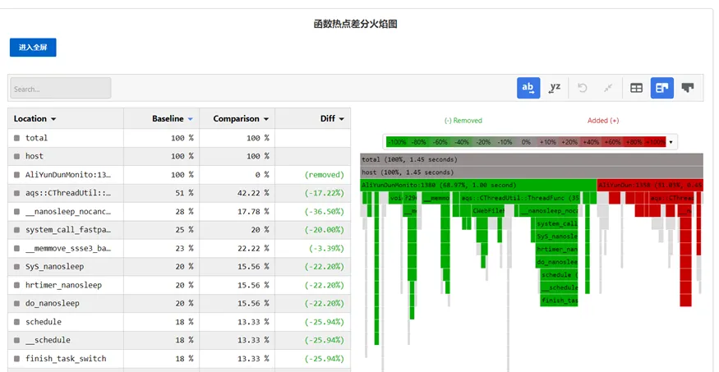The image size is (719, 372).
Task: Click the '17.78 %' comparison value
Action: tap(254, 212)
